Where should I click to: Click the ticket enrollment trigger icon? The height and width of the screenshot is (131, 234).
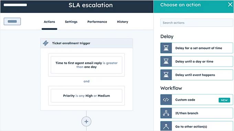click(46, 43)
